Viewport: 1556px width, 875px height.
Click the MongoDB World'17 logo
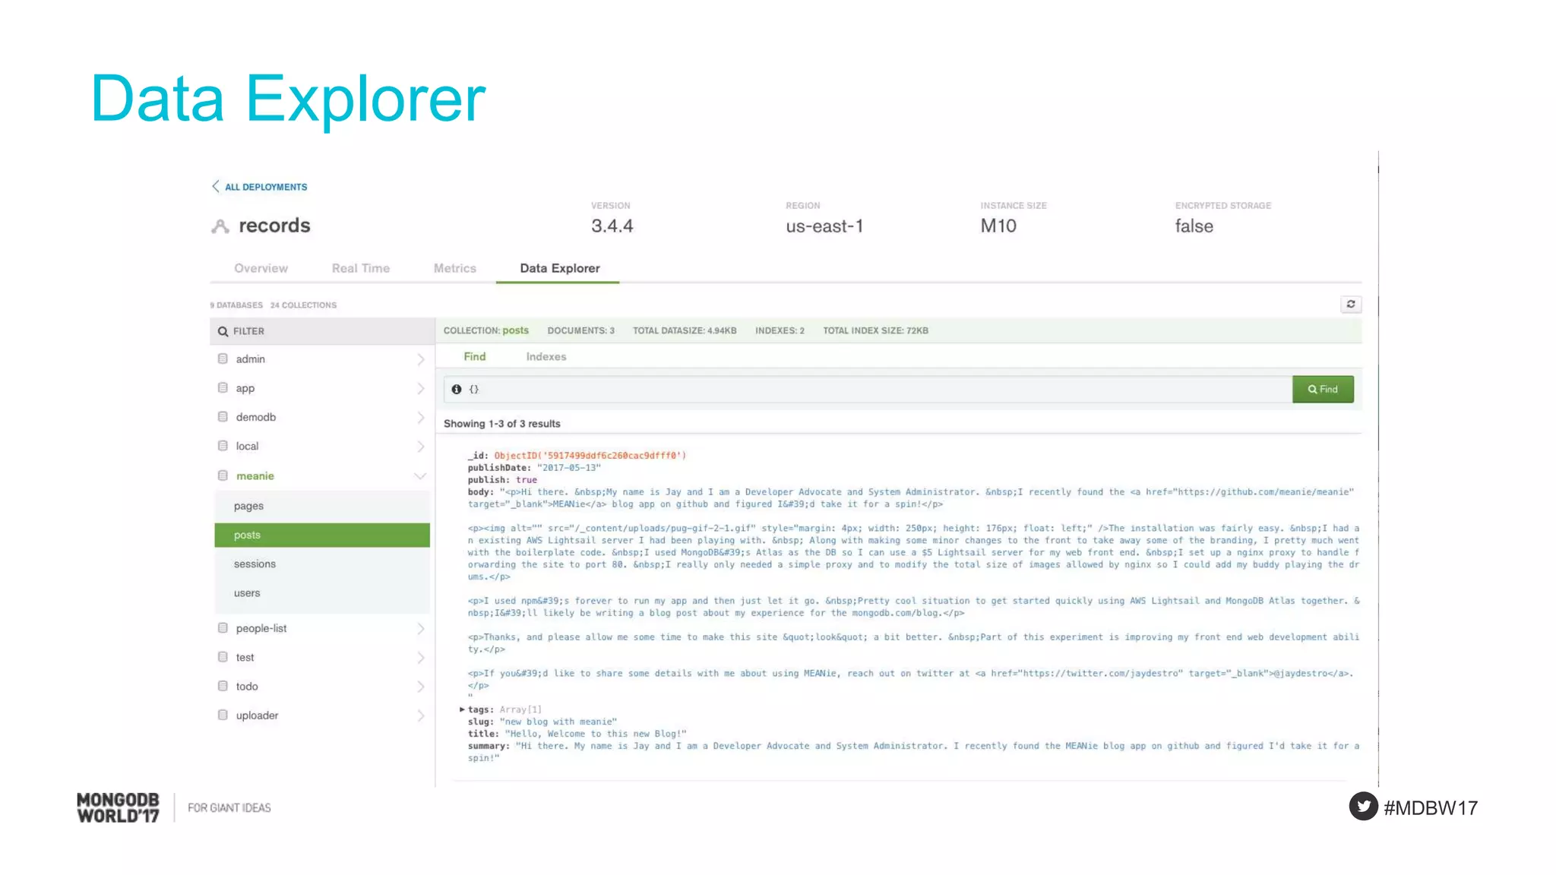[x=119, y=807]
